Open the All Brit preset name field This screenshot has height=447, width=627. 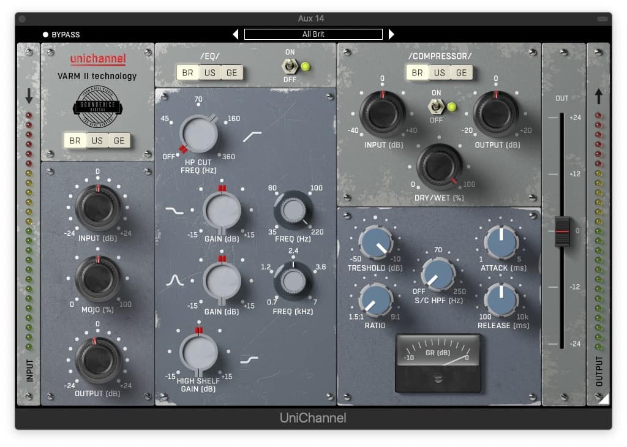[x=313, y=34]
